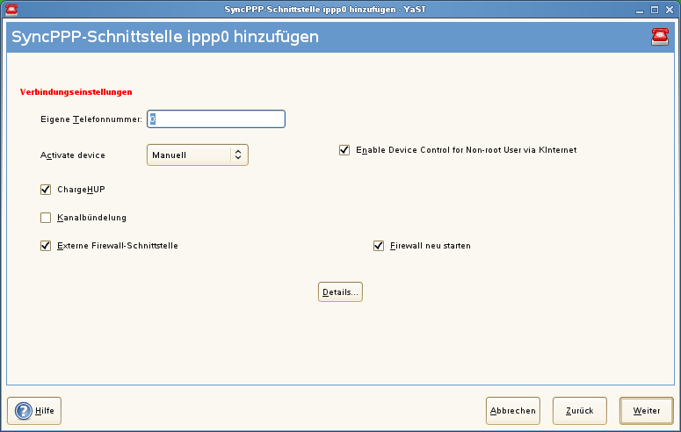
Task: Enable the Kanalbündelung checkbox
Action: [x=46, y=218]
